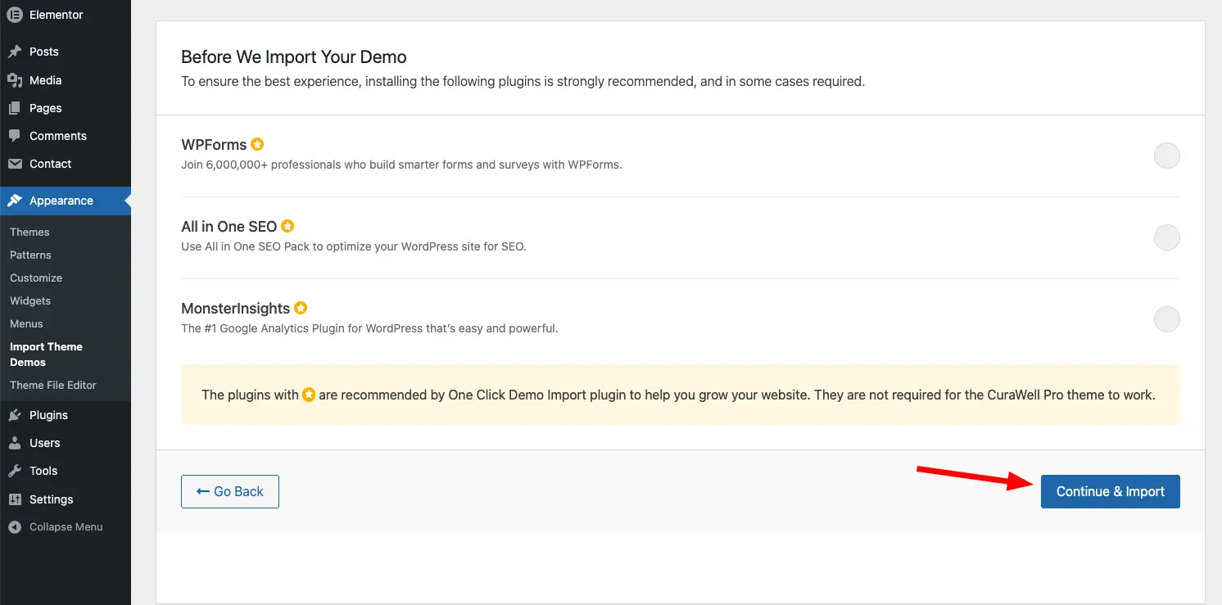Toggle the WPForms plugin selection
Image resolution: width=1222 pixels, height=605 pixels.
[x=1166, y=156]
